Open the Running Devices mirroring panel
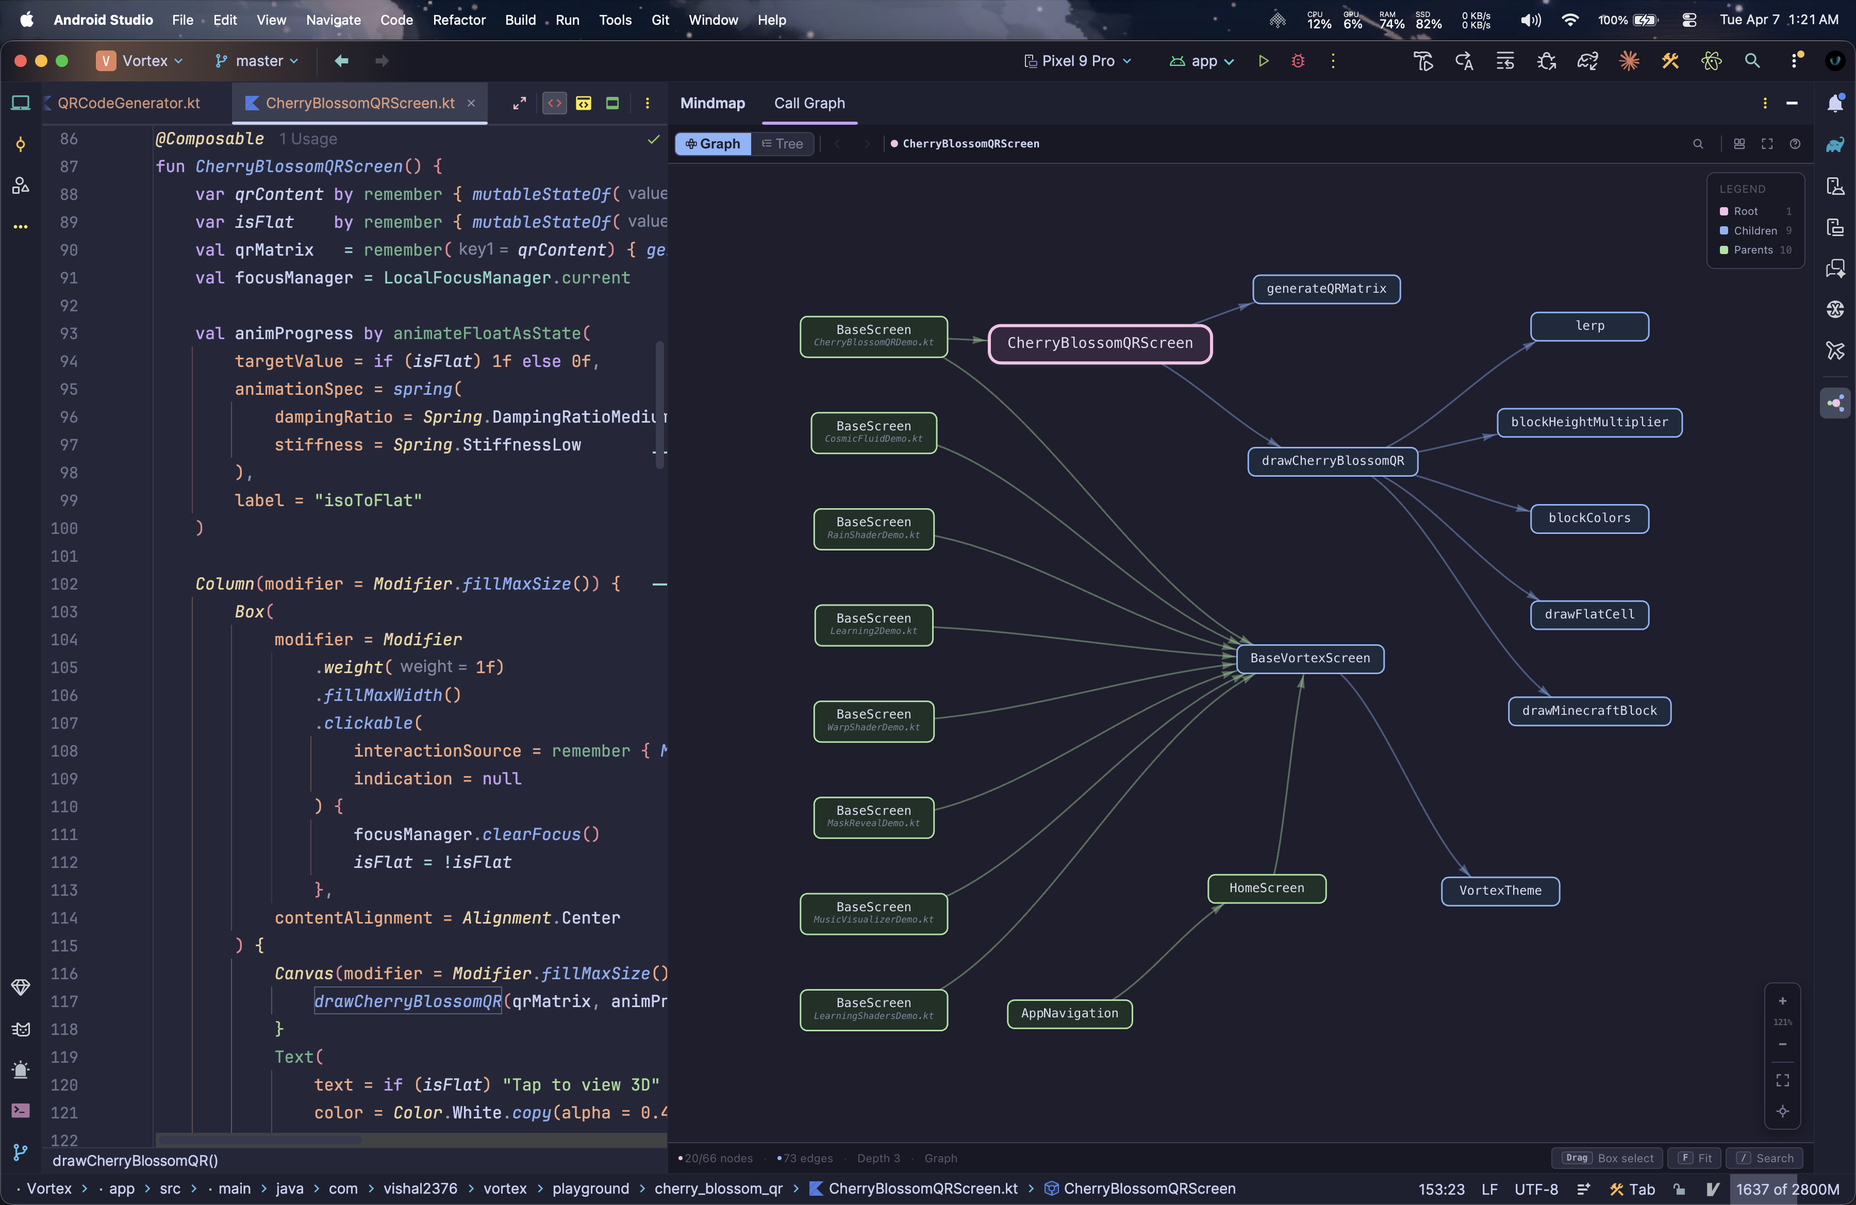The width and height of the screenshot is (1856, 1205). [1835, 228]
